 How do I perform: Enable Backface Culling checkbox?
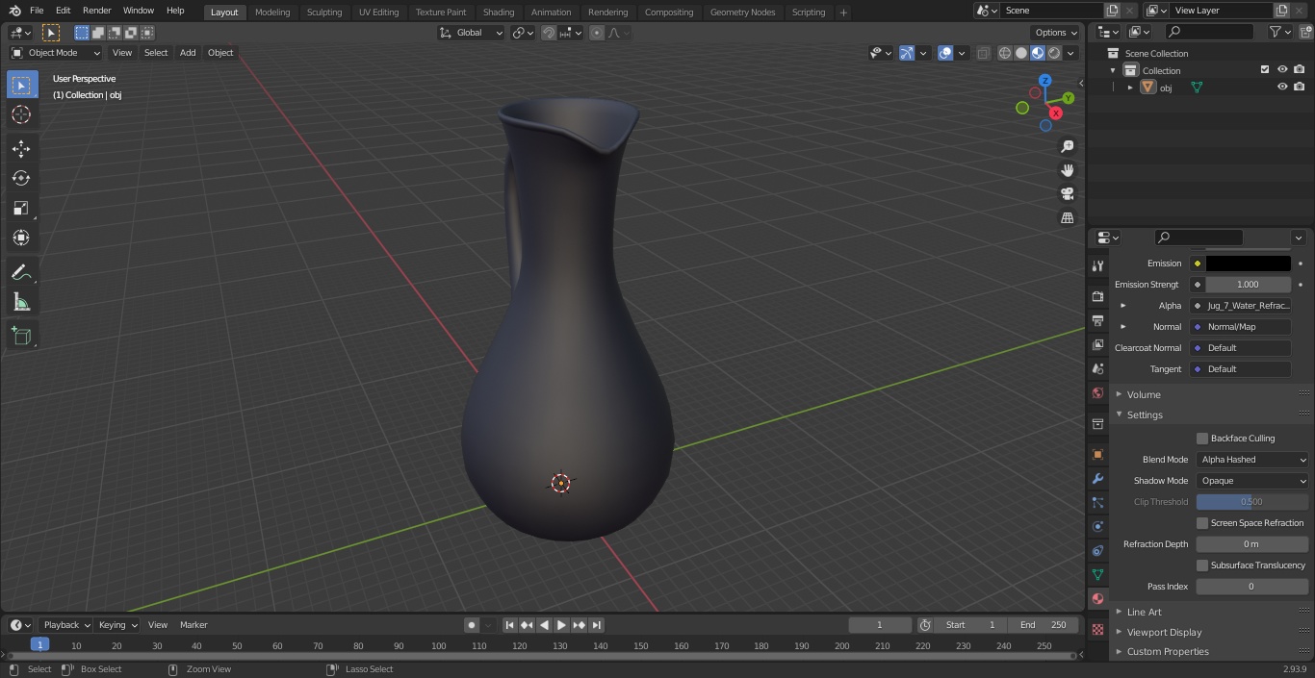1202,439
